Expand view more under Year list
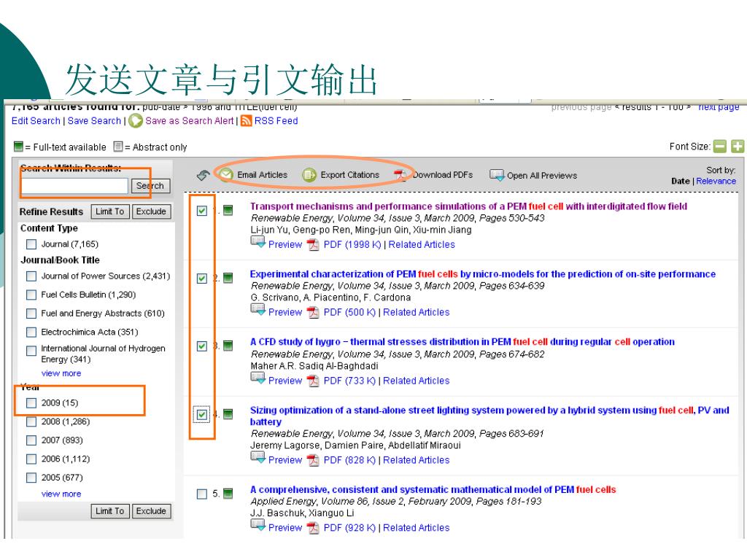This screenshot has width=747, height=560. pos(61,494)
